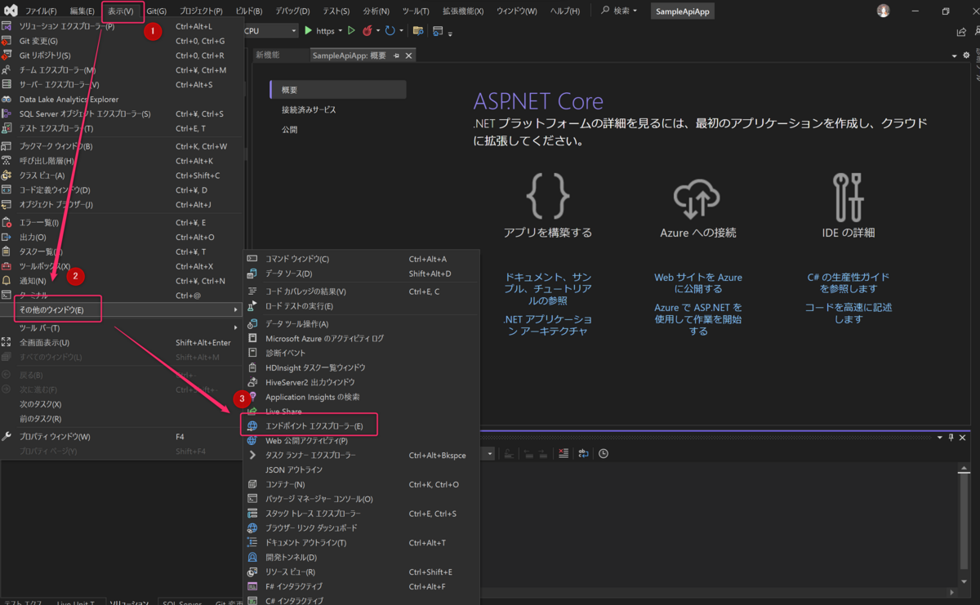Screen dimensions: 980x605
Task: Click the user account avatar
Action: coord(884,11)
